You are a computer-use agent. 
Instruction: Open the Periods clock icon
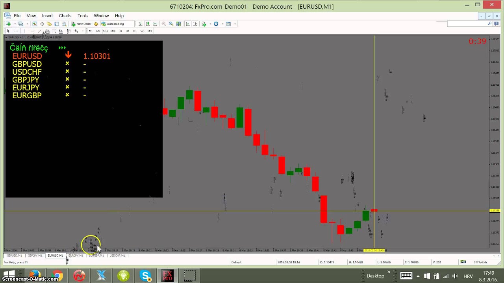click(x=216, y=24)
